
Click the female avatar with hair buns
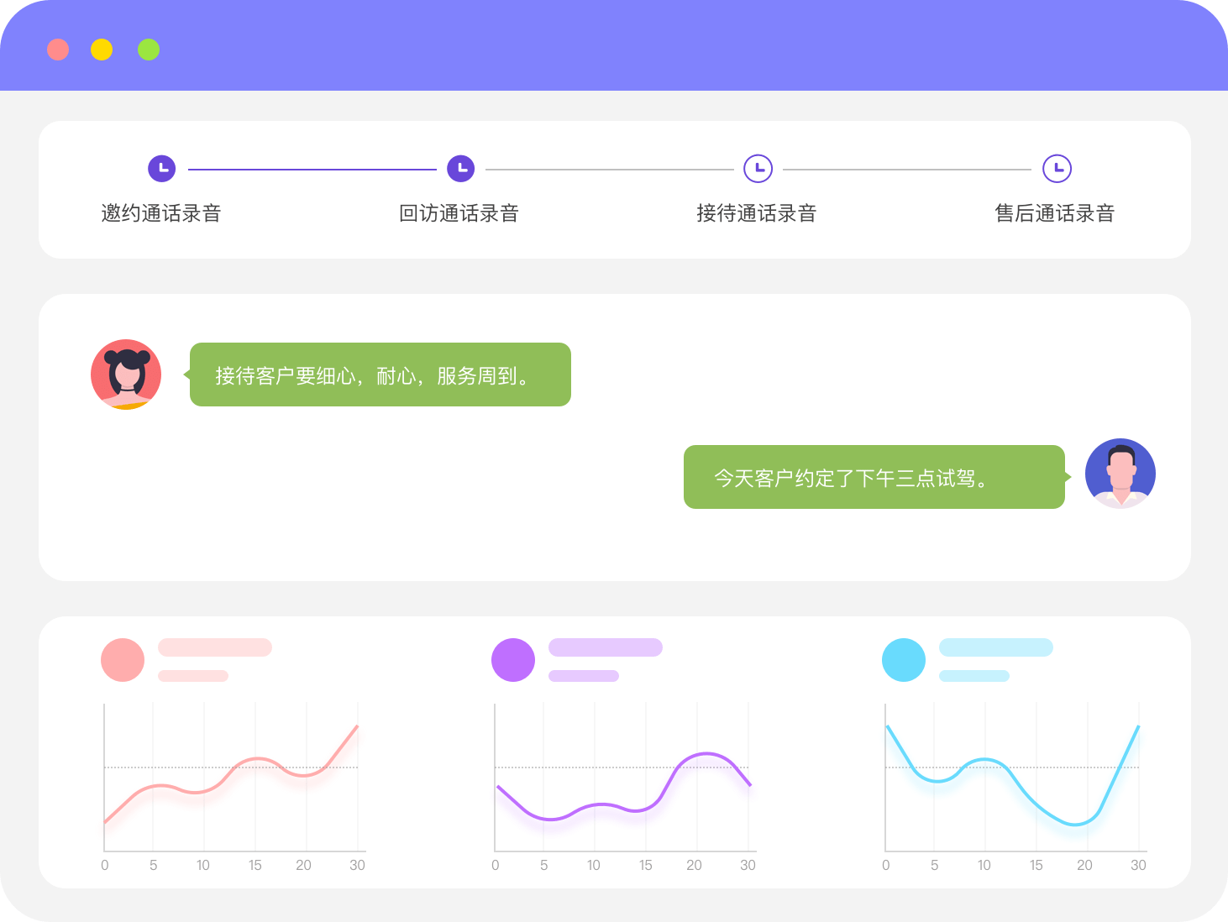pos(126,375)
